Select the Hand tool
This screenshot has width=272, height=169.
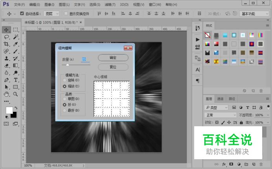click(6, 94)
